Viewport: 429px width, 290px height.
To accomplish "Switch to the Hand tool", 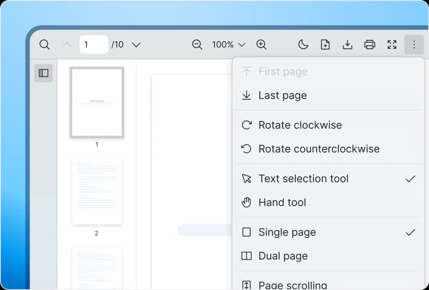I will pyautogui.click(x=328, y=202).
